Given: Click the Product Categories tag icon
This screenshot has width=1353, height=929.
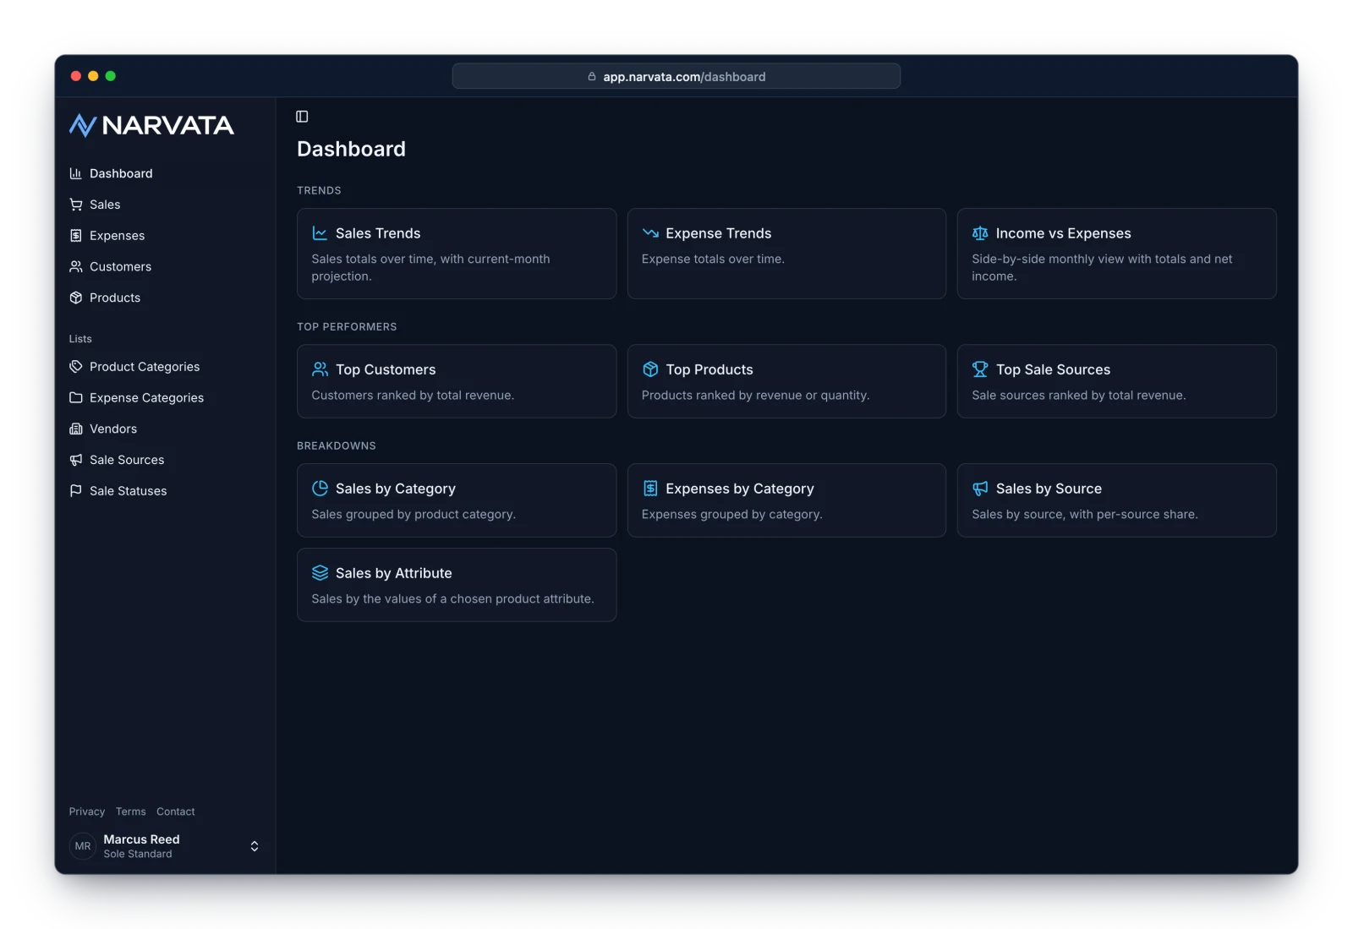Looking at the screenshot, I should pos(76,367).
